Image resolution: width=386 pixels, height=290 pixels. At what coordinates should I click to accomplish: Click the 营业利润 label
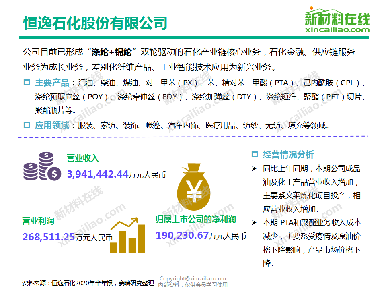tap(38, 221)
